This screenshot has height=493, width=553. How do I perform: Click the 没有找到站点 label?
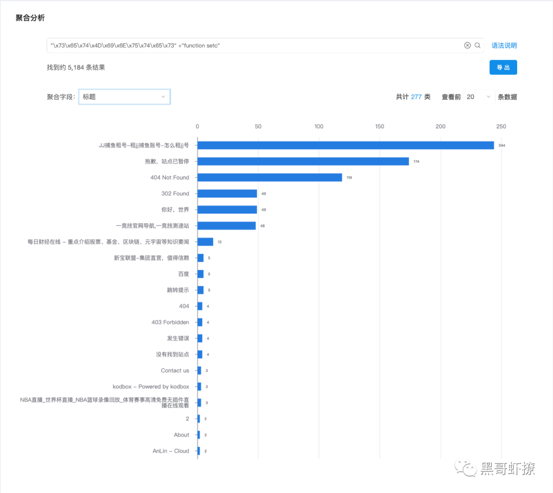(x=173, y=354)
